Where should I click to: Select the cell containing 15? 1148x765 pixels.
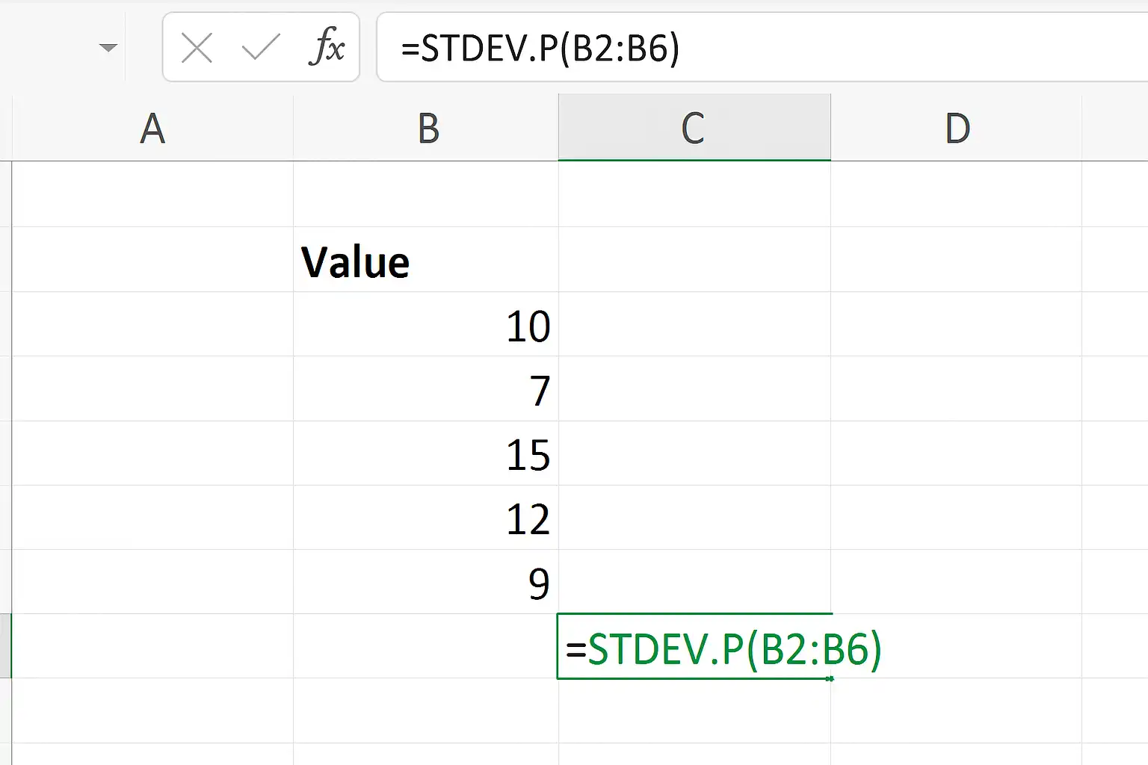coord(426,453)
